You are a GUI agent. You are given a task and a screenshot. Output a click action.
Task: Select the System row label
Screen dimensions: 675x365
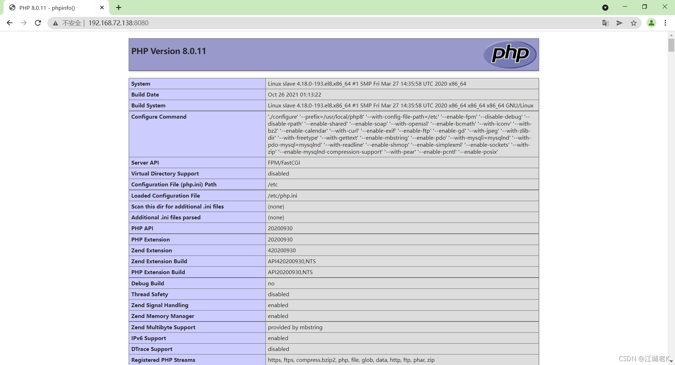(x=141, y=84)
